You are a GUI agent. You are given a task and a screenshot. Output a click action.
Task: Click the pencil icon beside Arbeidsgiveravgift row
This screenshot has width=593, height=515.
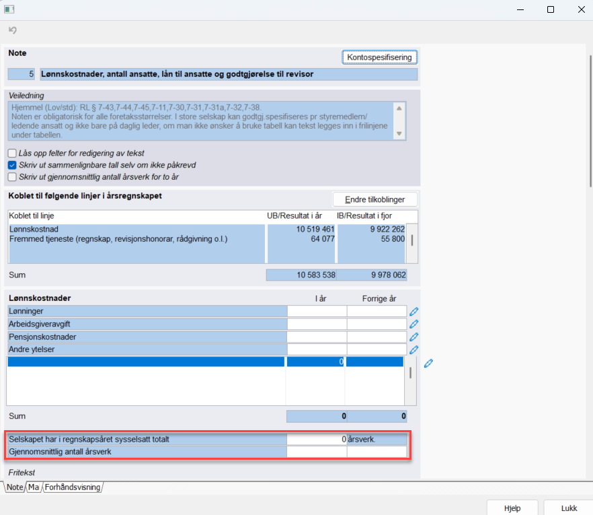pos(413,324)
